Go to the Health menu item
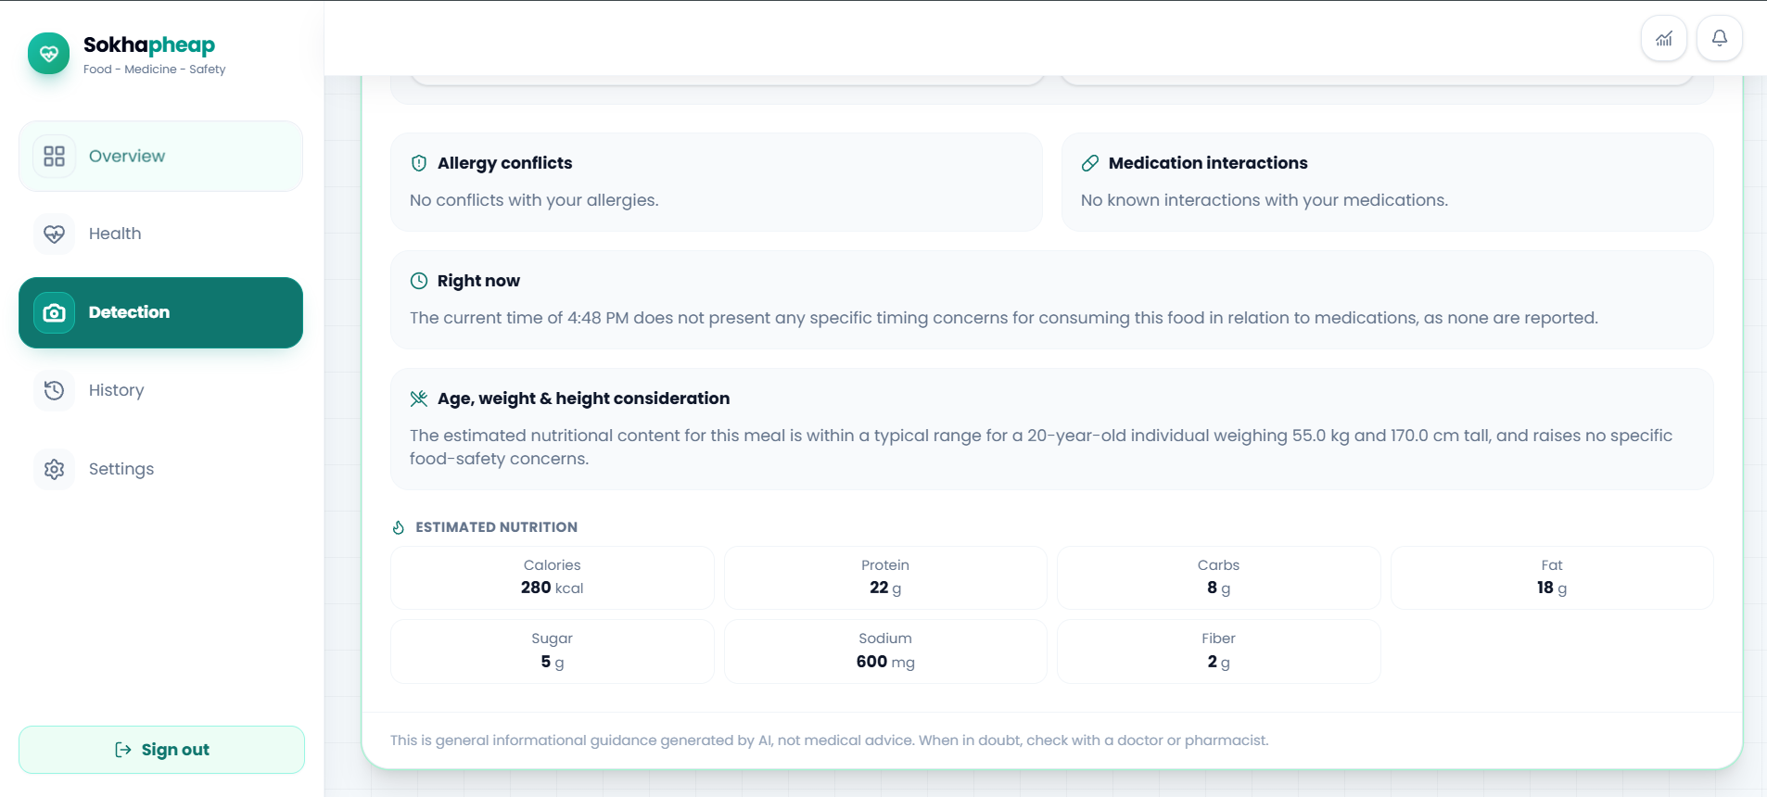 tap(160, 234)
